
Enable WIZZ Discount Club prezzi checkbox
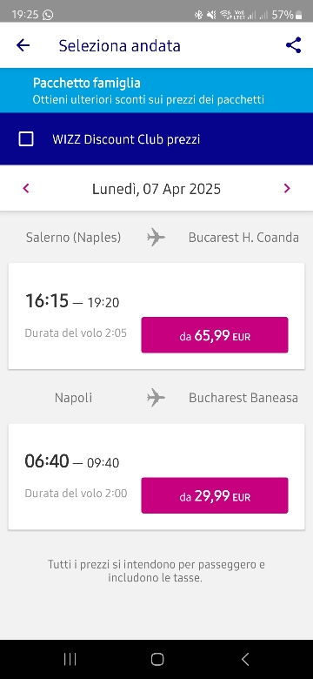coord(26,139)
